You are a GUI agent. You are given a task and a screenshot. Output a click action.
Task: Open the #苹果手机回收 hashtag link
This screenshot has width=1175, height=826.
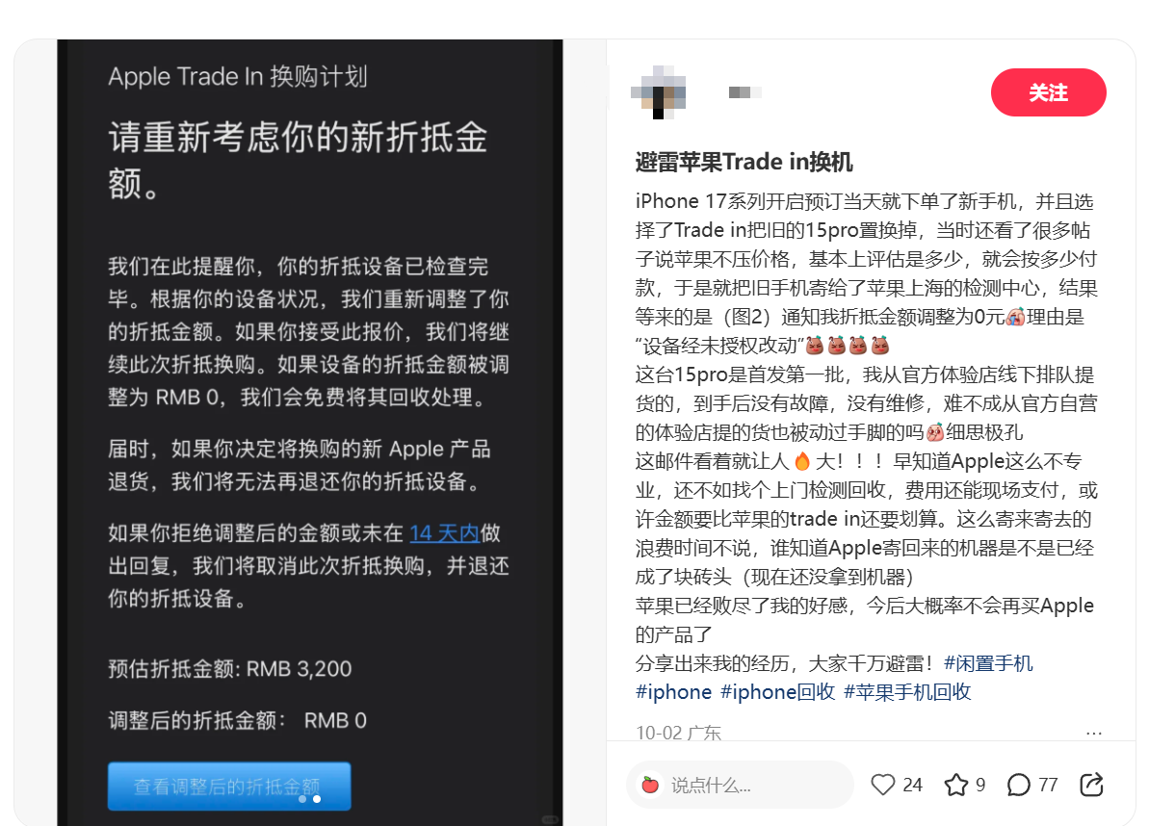(907, 692)
